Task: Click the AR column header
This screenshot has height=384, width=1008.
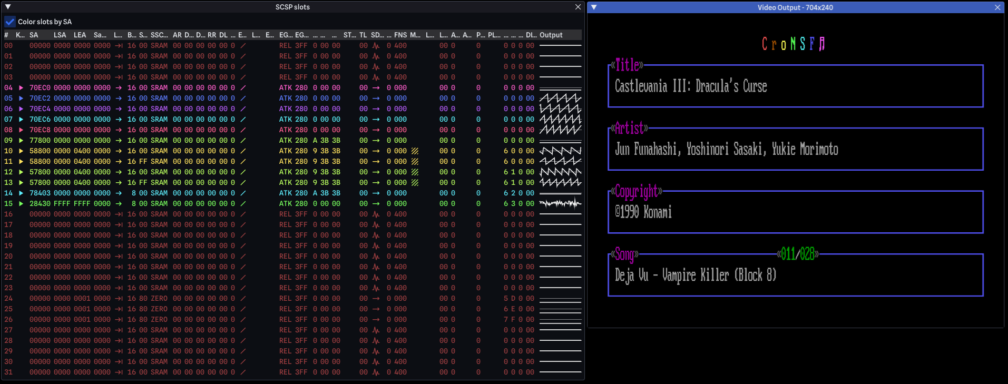Action: [x=177, y=35]
